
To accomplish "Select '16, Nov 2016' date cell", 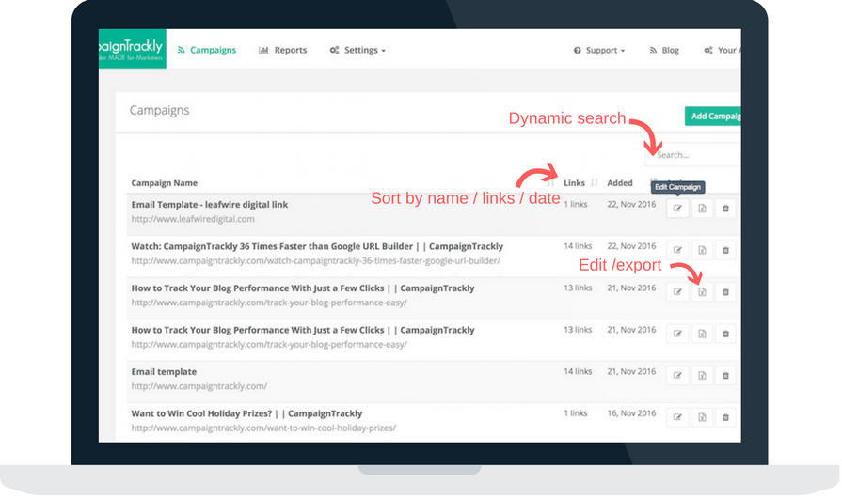I will 631,412.
